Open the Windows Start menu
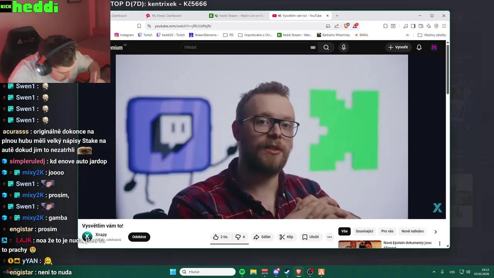The image size is (494, 278). (173, 272)
